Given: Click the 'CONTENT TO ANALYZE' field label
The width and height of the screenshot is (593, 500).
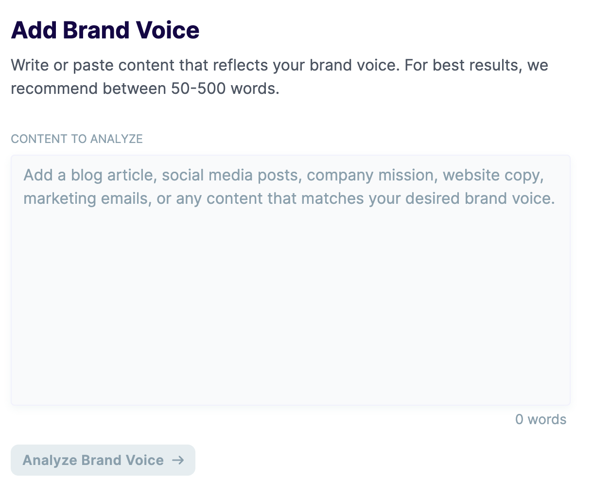Looking at the screenshot, I should 77,139.
